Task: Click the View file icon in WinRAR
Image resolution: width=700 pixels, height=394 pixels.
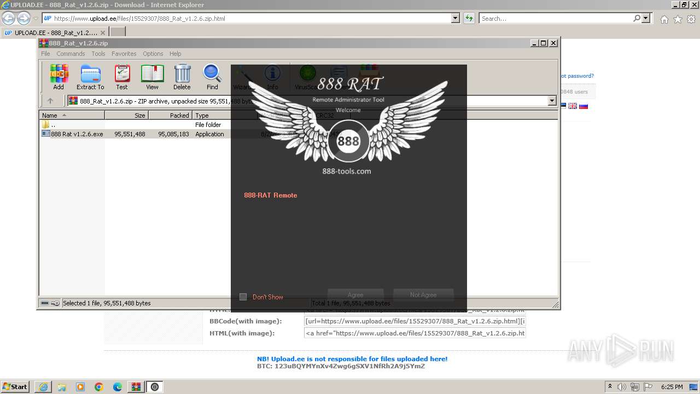Action: pyautogui.click(x=152, y=77)
